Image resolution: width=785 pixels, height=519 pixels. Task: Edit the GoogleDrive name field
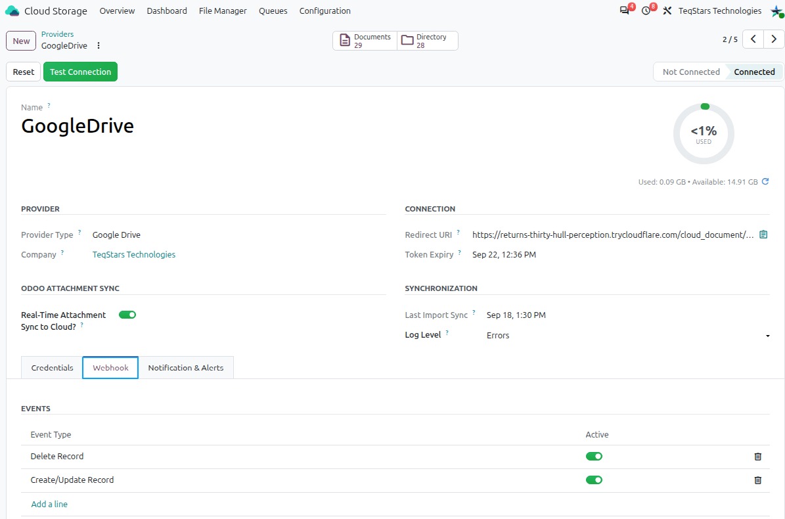coord(77,126)
